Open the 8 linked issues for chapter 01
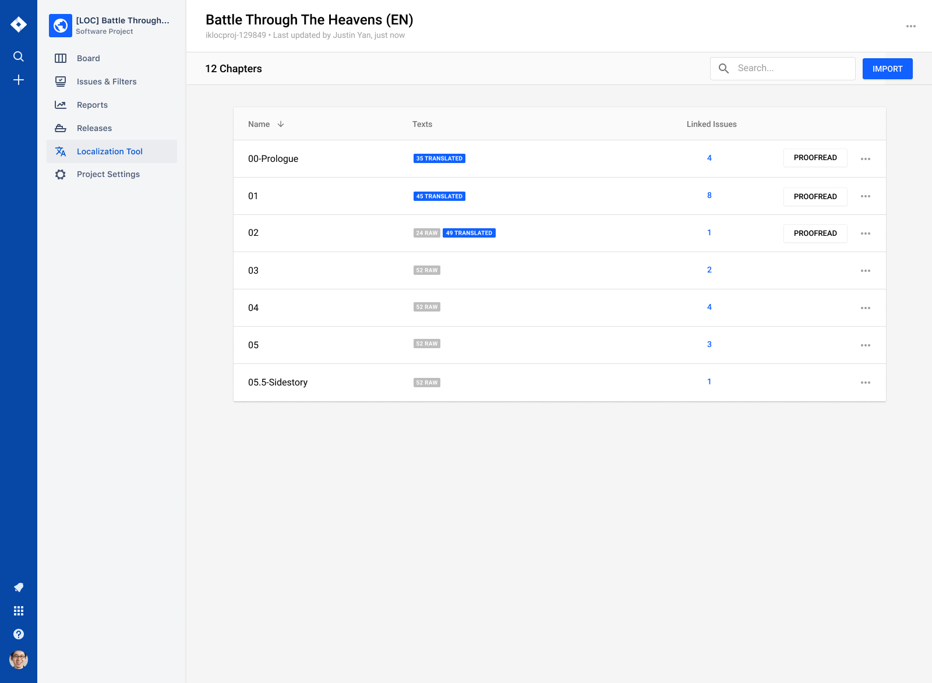The width and height of the screenshot is (932, 683). pyautogui.click(x=709, y=195)
